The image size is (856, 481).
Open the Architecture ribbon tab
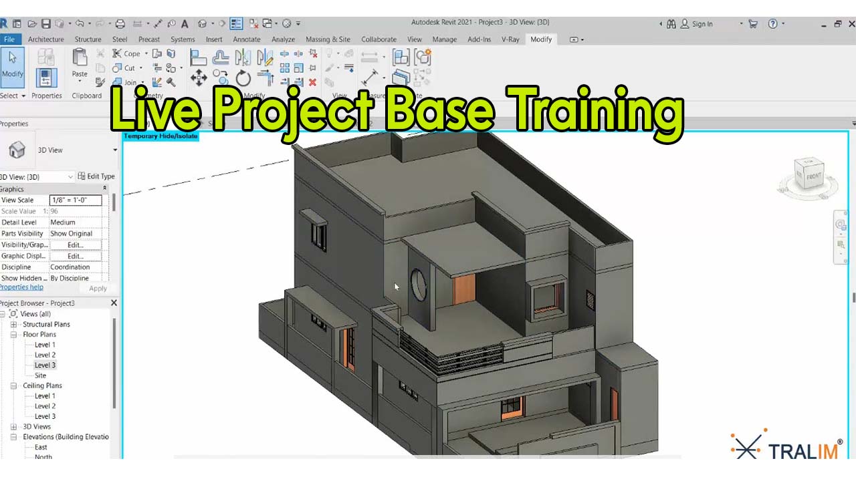46,39
